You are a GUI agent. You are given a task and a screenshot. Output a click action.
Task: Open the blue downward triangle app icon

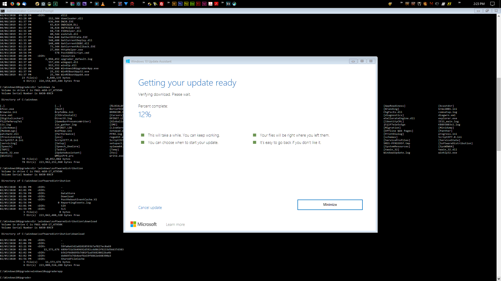click(126, 4)
